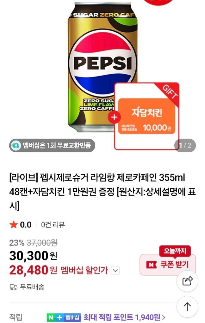Click the red star rating icon

14,225
